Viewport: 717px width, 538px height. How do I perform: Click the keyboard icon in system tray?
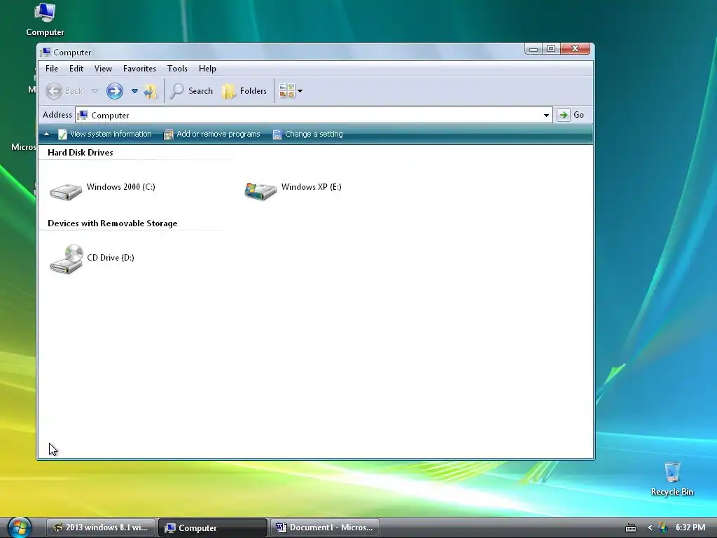pos(631,528)
